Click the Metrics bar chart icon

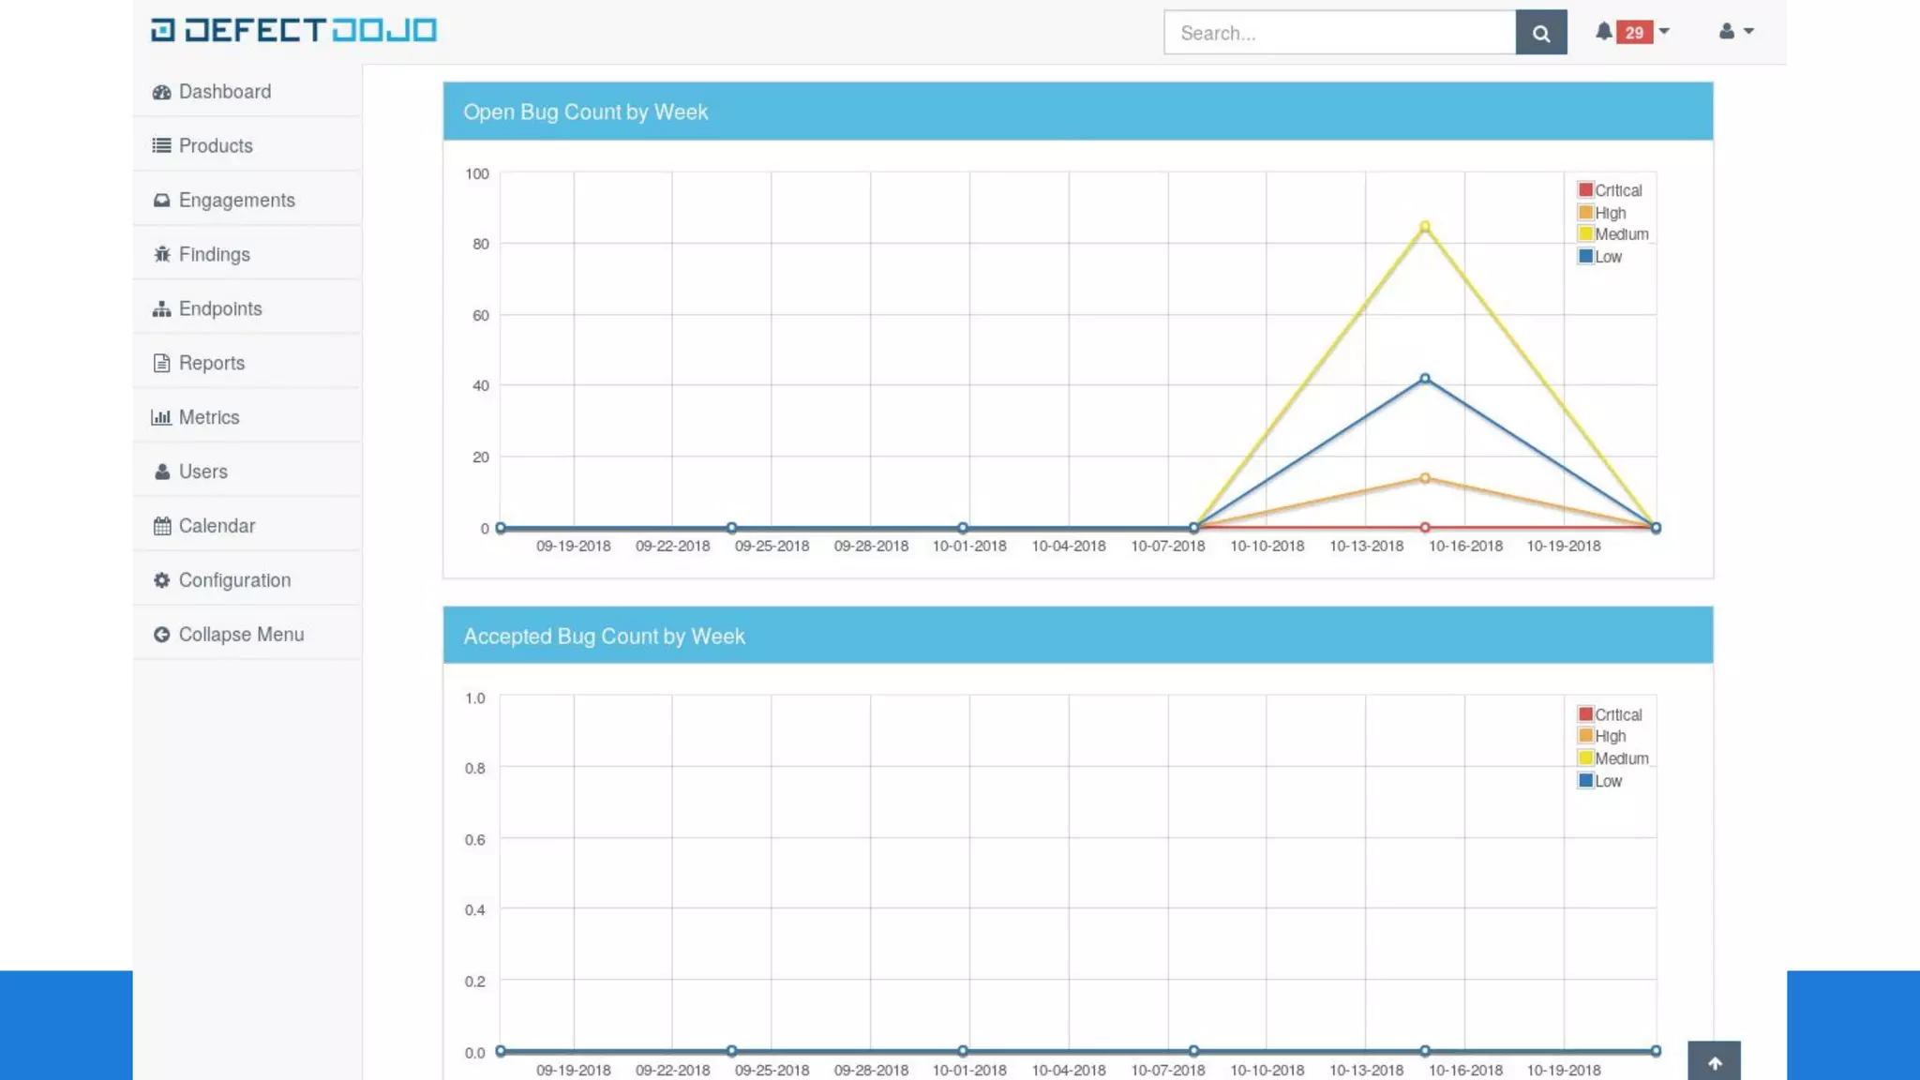tap(161, 417)
